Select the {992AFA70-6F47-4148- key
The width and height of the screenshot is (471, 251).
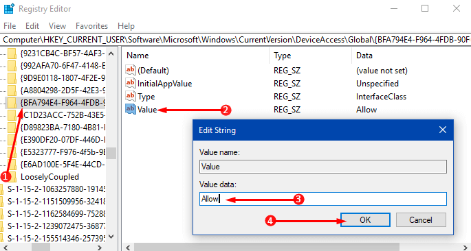pyautogui.click(x=63, y=65)
